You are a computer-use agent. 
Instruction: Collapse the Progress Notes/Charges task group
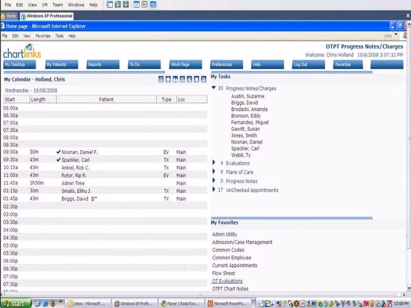214,88
